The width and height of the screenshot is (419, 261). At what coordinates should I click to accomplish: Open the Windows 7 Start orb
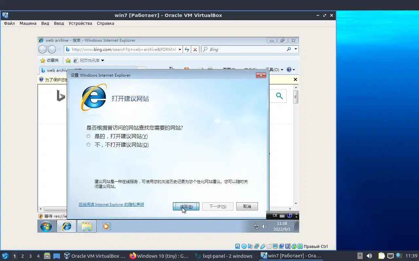click(46, 226)
